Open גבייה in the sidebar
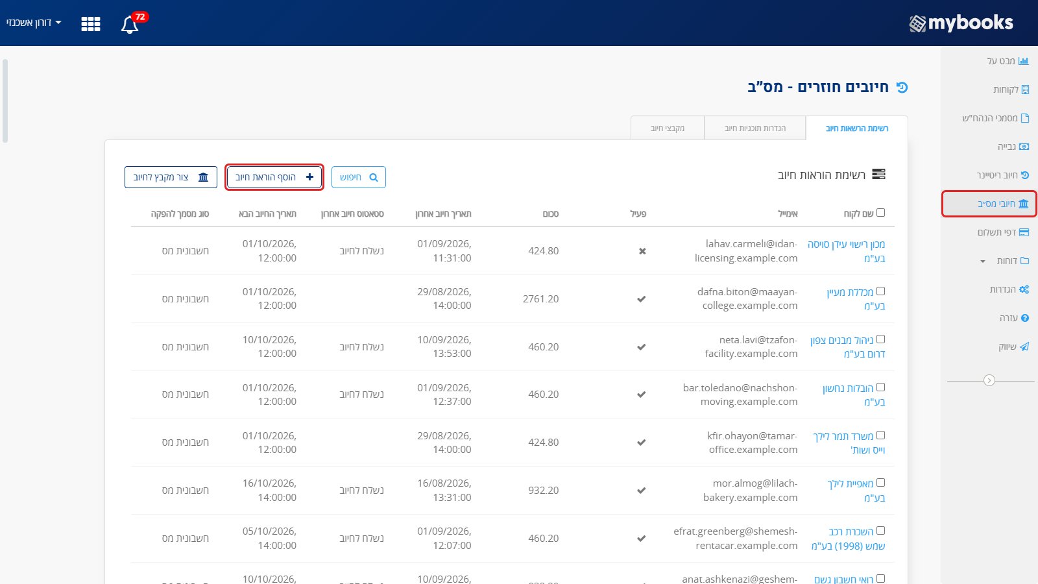Screen dimensions: 1038x584 pyautogui.click(x=1013, y=147)
